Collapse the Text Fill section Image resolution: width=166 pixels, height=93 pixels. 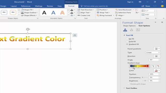[x=124, y=35]
